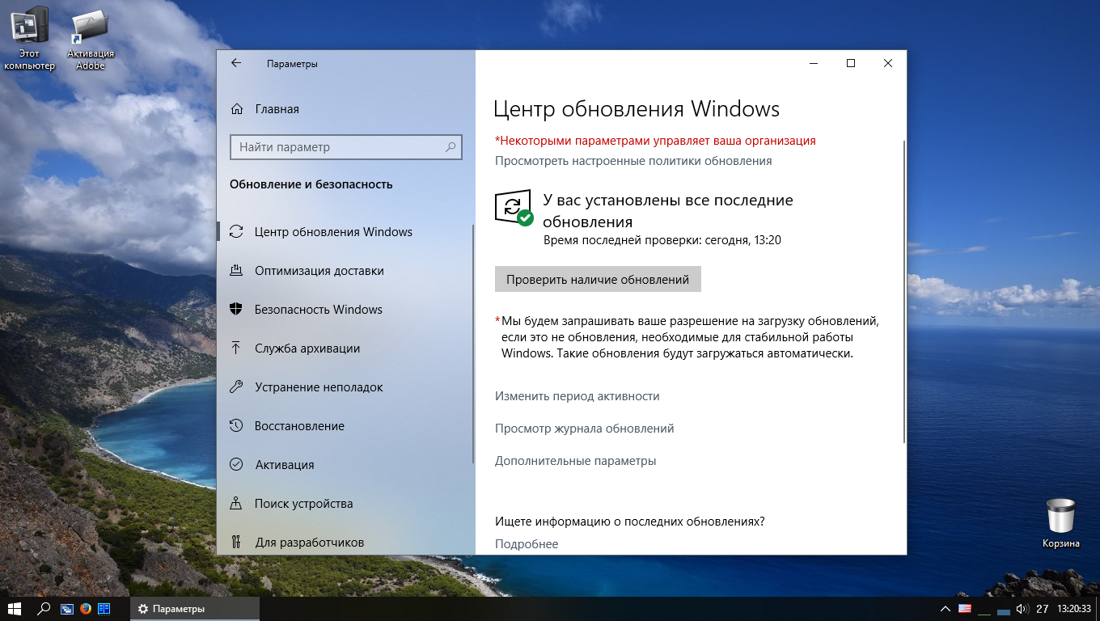Maximize the Параметры window
This screenshot has height=621, width=1100.
tap(851, 63)
